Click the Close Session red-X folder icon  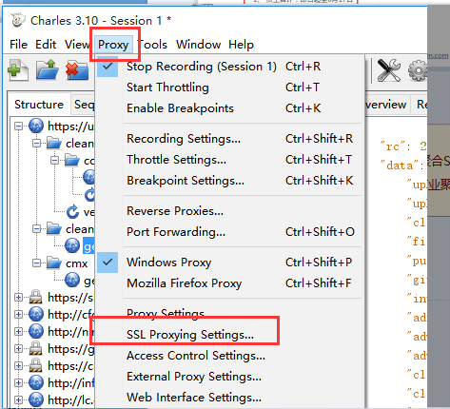(x=77, y=70)
